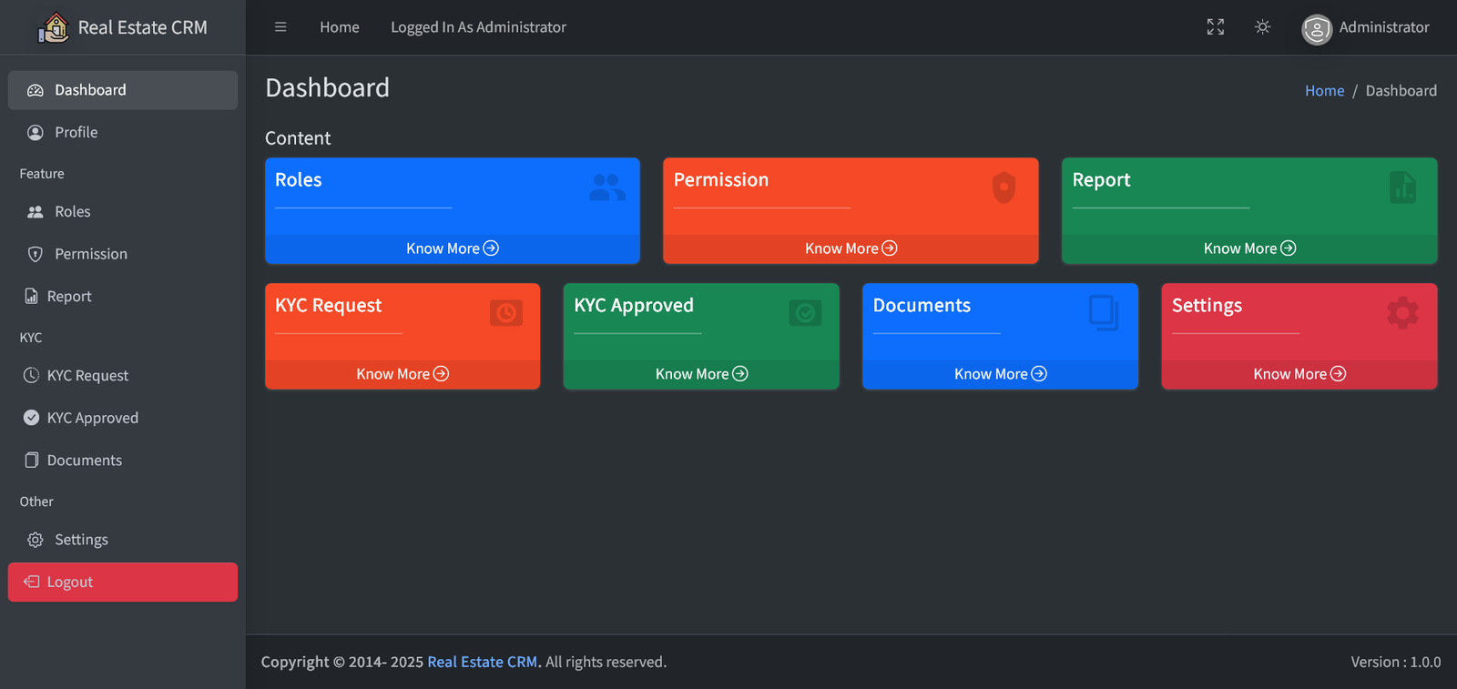Click the clock icon on KYC Request card
The height and width of the screenshot is (689, 1457).
(506, 313)
